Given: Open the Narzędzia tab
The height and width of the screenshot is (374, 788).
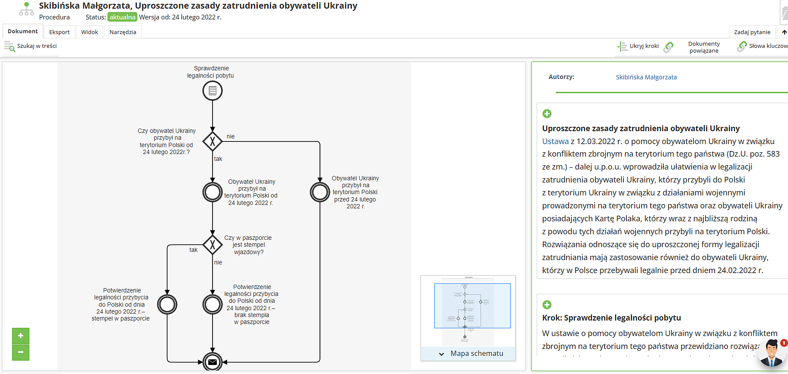Looking at the screenshot, I should pyautogui.click(x=123, y=32).
